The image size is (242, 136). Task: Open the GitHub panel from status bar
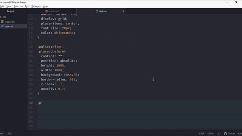230,133
